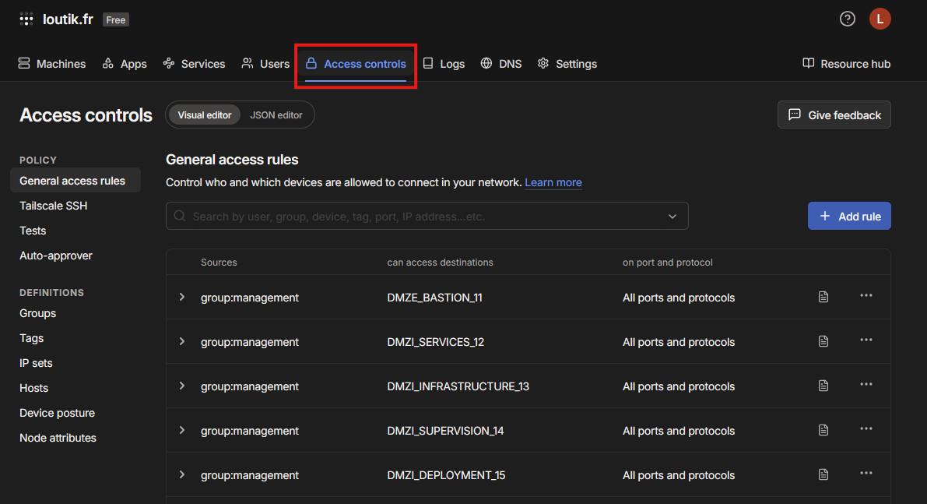Select the Visual editor toggle
Viewport: 927px width, 504px height.
click(x=205, y=115)
